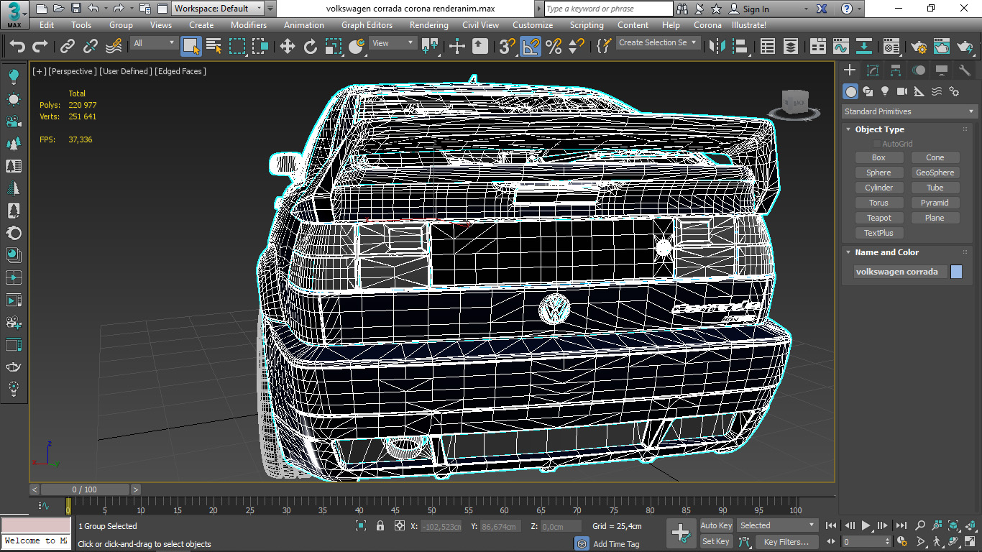Open the Curve Editor
Image resolution: width=982 pixels, height=552 pixels.
coord(841,47)
